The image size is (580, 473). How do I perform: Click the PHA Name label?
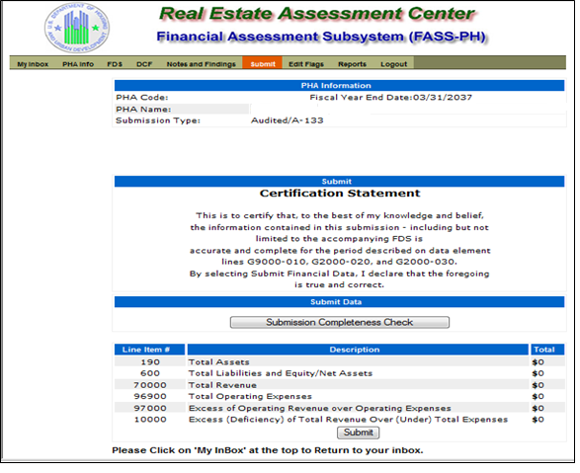143,110
